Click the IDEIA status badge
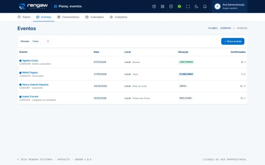Image resolution: width=265 pixels, height=165 pixels. [x=183, y=86]
